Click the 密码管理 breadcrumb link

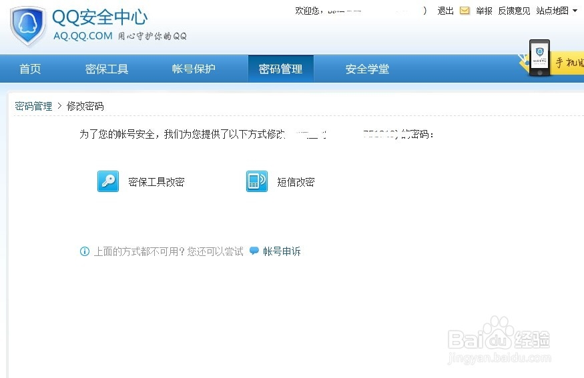tap(33, 106)
